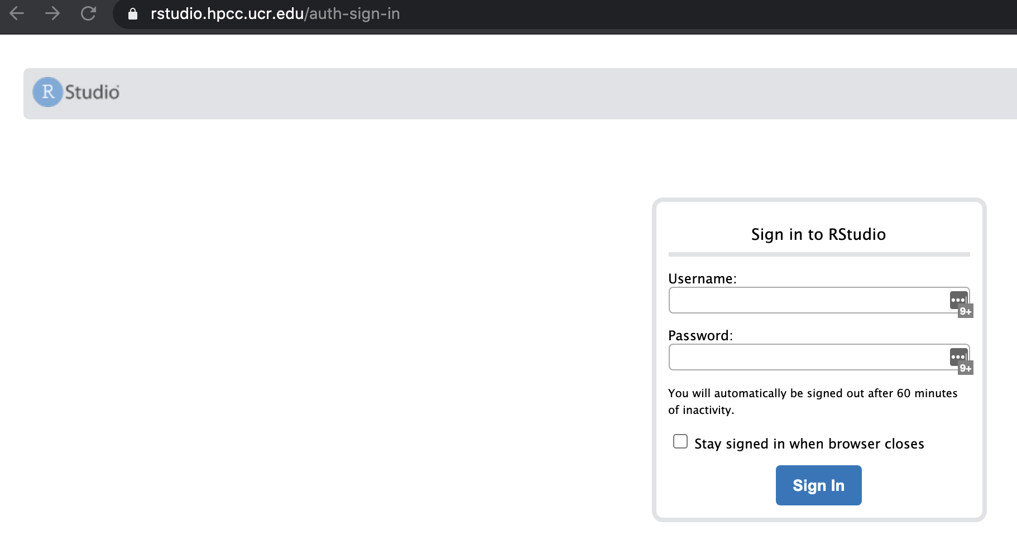The image size is (1017, 540).
Task: Click the address bar URL text
Action: click(275, 14)
